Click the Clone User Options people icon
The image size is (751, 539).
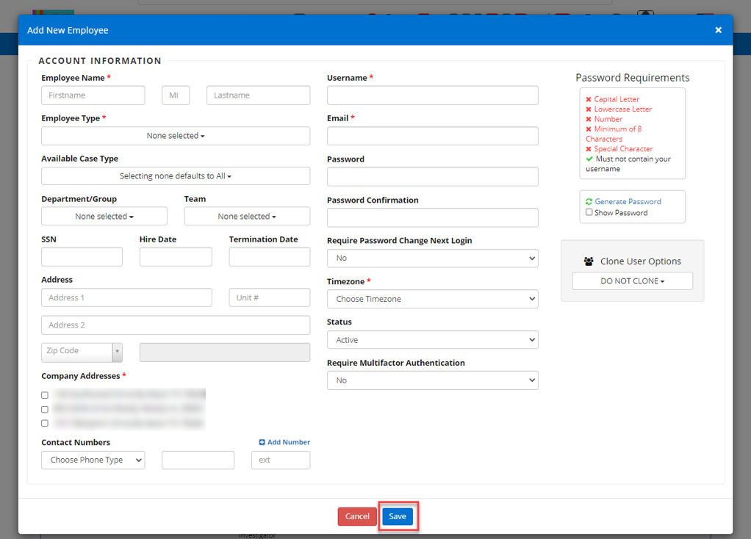pyautogui.click(x=589, y=261)
